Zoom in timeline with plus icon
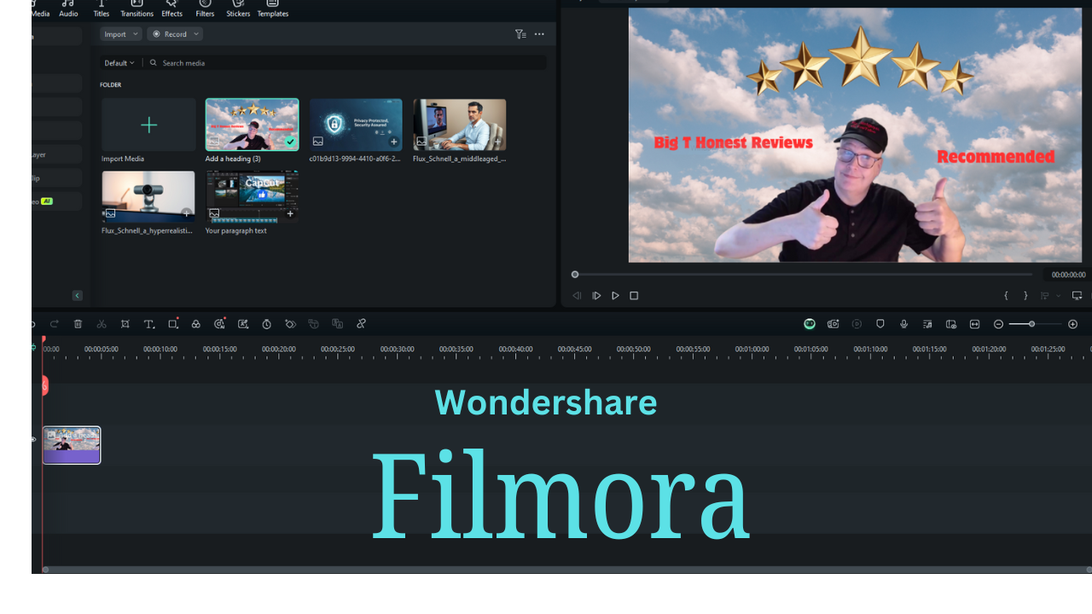The height and width of the screenshot is (614, 1092). (1072, 324)
